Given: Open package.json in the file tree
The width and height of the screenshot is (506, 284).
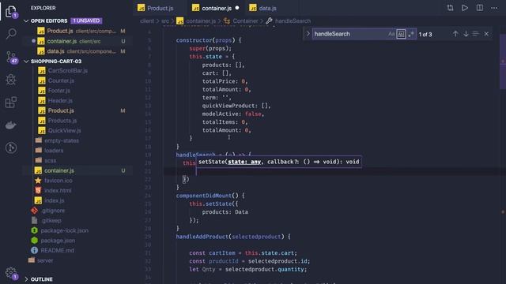Looking at the screenshot, I should click(77, 241).
